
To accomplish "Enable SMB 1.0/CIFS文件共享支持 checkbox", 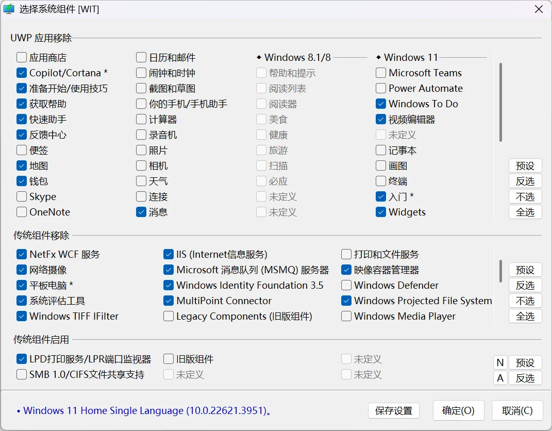I will click(x=22, y=374).
